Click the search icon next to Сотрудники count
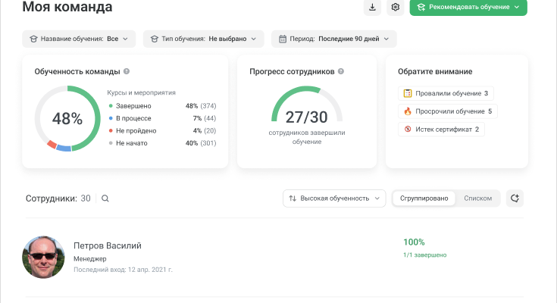This screenshot has height=303, width=557. [105, 198]
